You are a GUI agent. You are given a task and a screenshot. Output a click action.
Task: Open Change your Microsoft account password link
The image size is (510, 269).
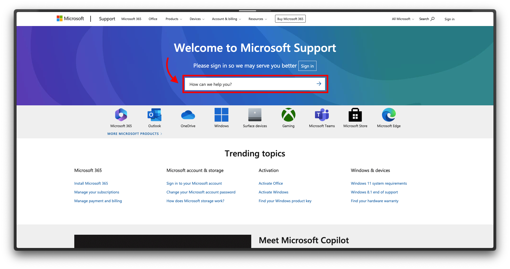point(201,192)
